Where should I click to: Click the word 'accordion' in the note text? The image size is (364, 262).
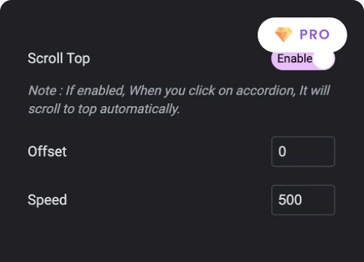tap(266, 90)
